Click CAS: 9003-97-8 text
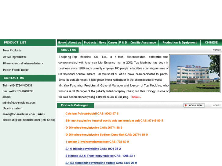Viewport: 222px width, 166px height. 108,114
